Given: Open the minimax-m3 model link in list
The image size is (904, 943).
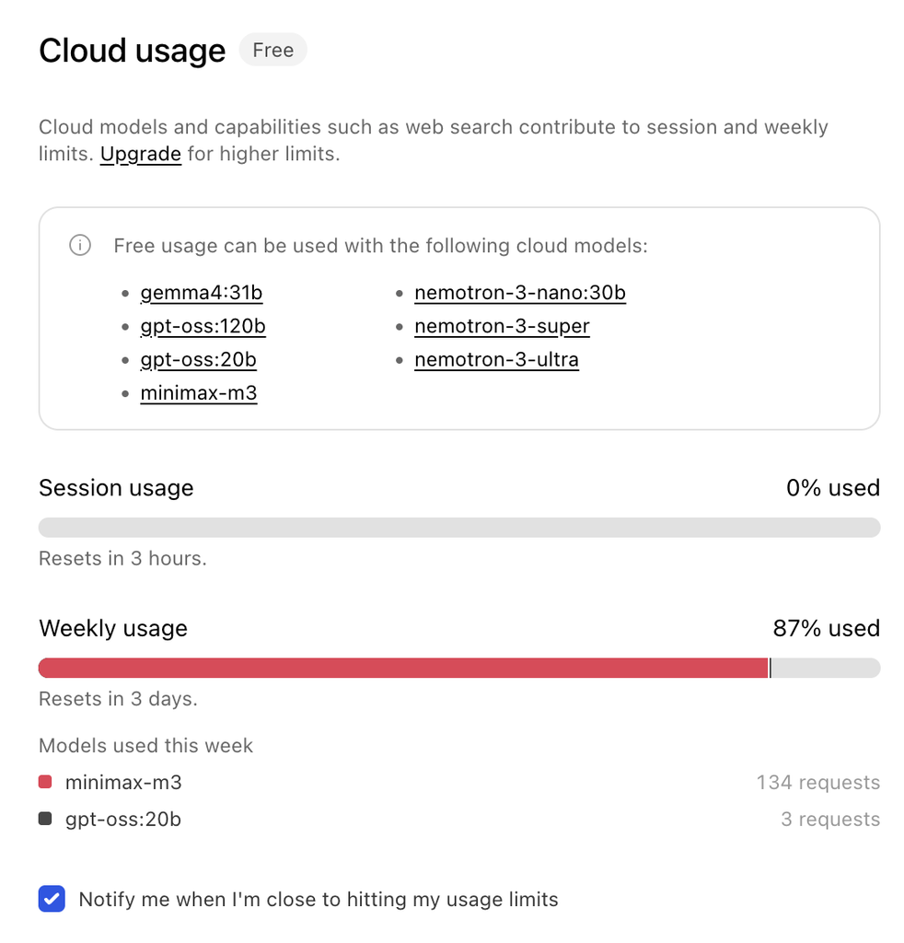Looking at the screenshot, I should (x=199, y=392).
